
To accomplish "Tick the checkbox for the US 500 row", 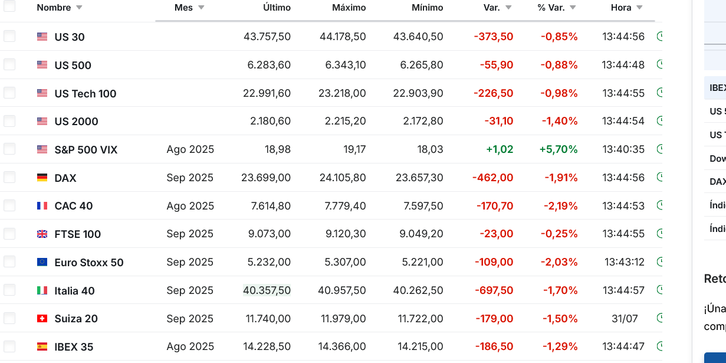I will (9, 65).
